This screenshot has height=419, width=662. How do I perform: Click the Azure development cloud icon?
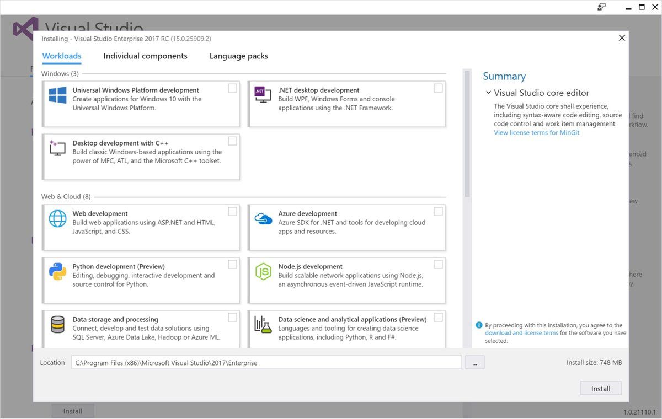click(x=263, y=218)
